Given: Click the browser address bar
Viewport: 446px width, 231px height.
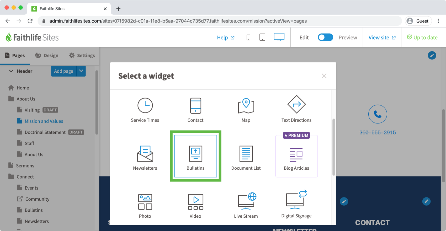Looking at the screenshot, I should pyautogui.click(x=220, y=21).
